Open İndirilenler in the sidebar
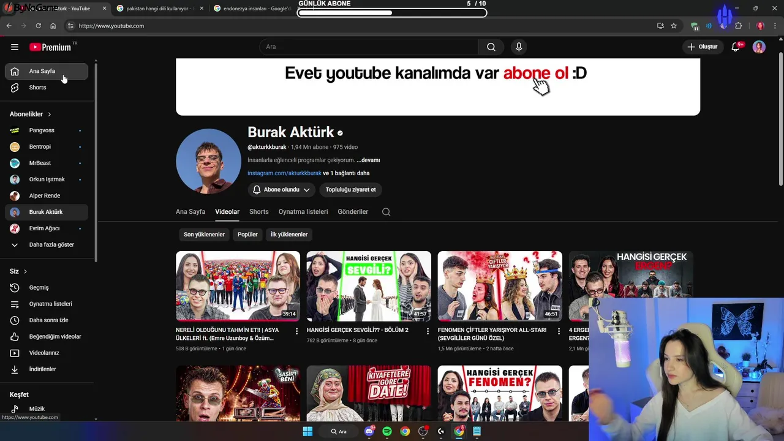784x441 pixels. 47,369
